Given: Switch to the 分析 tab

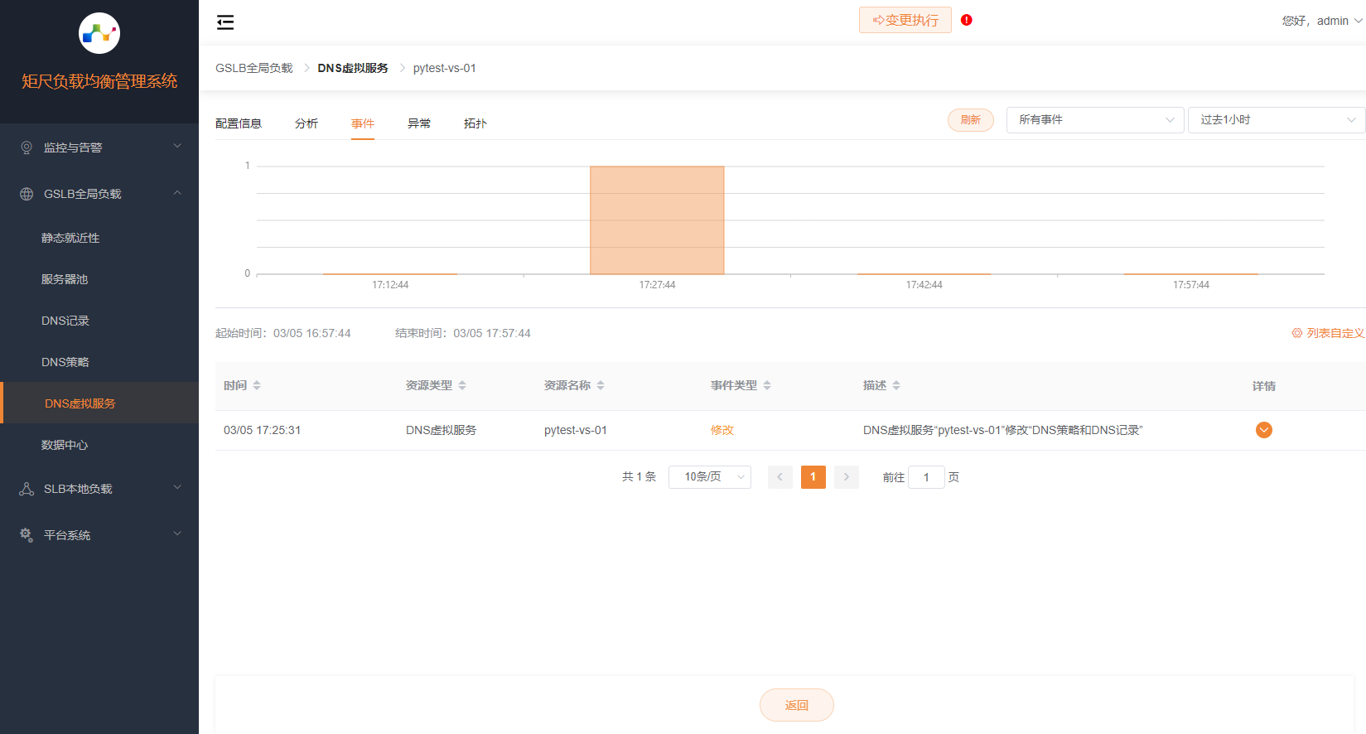Looking at the screenshot, I should pyautogui.click(x=306, y=123).
